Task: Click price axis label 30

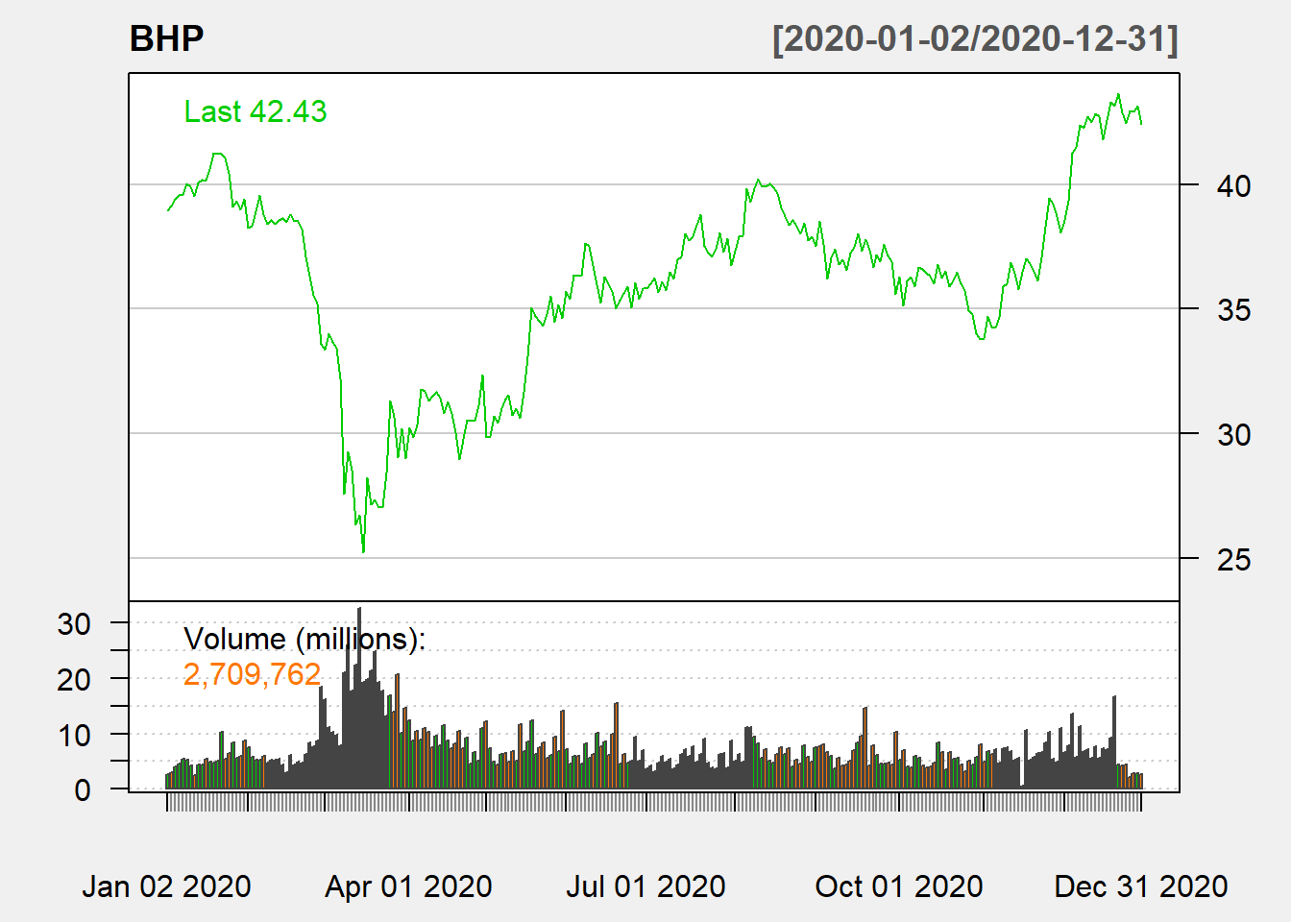Action: (x=1233, y=434)
